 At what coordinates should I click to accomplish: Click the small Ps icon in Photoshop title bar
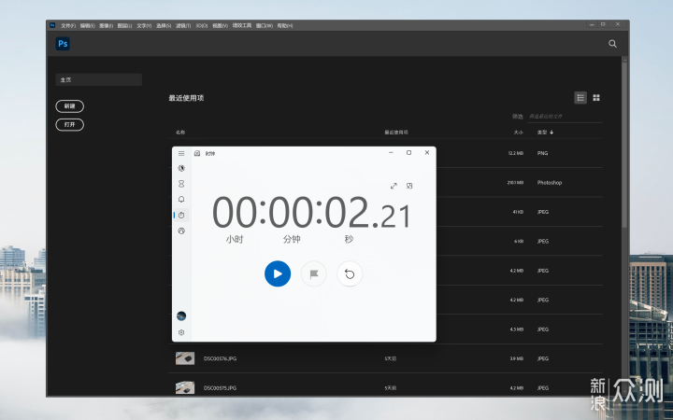[52, 25]
